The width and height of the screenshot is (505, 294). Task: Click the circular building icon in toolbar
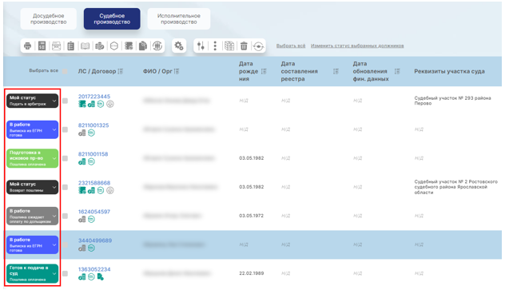(x=157, y=46)
